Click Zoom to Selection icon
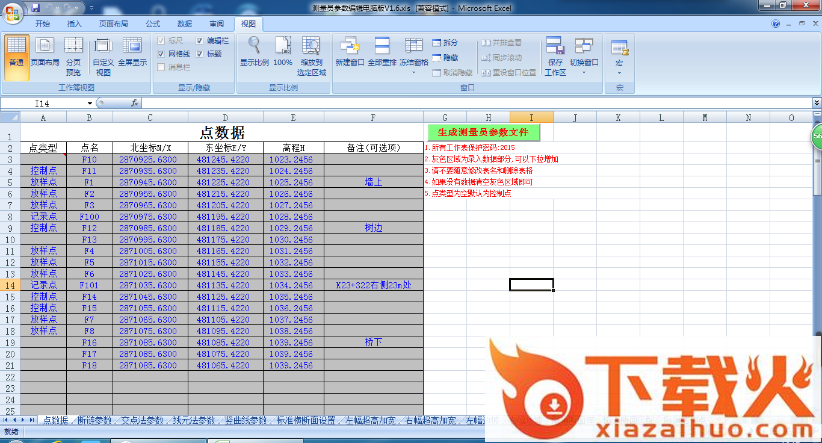The image size is (822, 443). pos(311,46)
